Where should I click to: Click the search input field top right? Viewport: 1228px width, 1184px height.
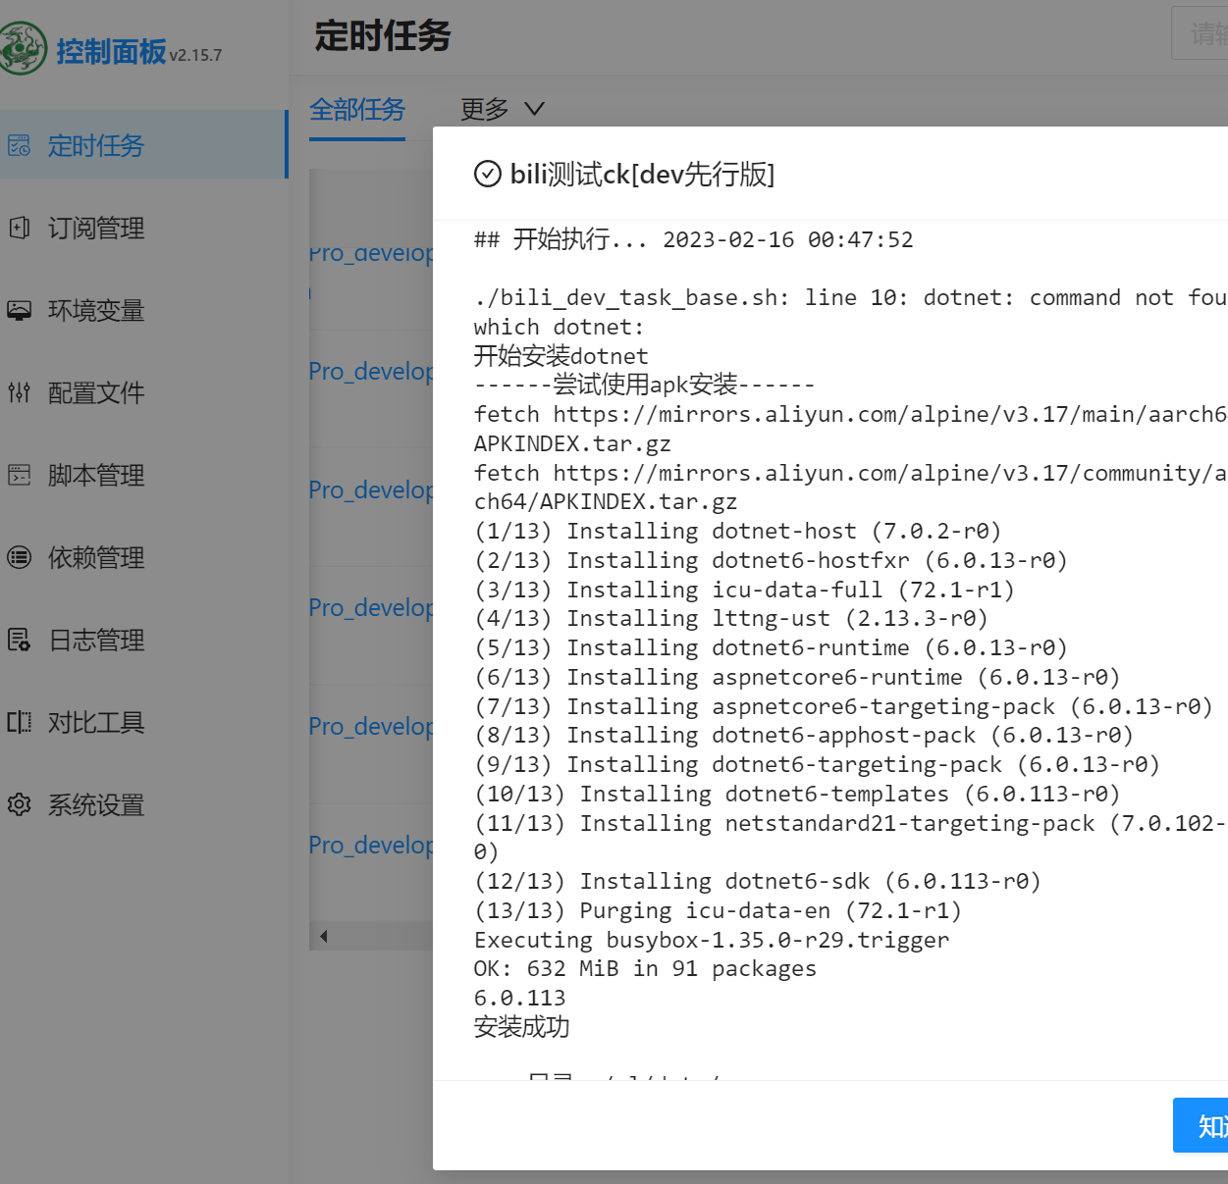coord(1202,34)
